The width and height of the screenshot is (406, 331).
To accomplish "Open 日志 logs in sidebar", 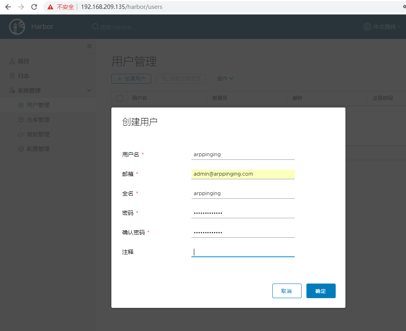I will coord(24,76).
